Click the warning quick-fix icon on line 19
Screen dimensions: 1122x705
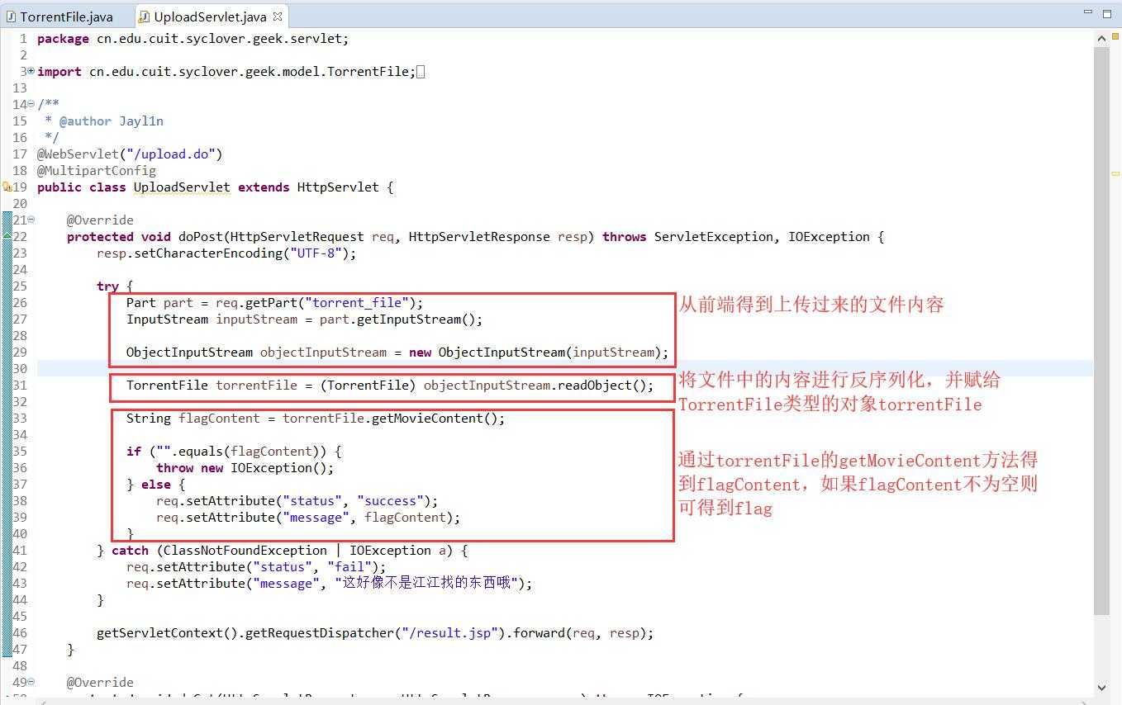7,187
